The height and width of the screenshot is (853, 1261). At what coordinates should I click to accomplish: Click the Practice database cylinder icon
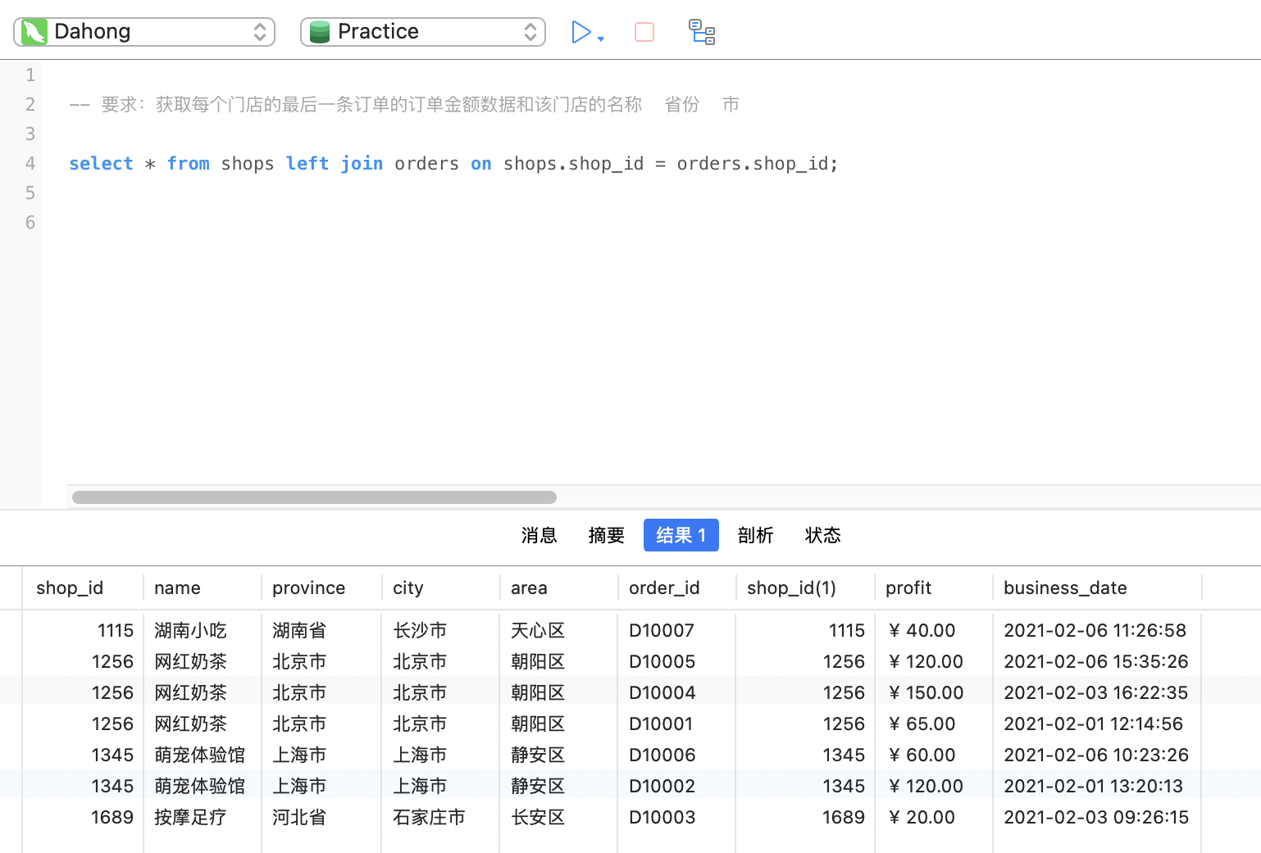coord(320,32)
